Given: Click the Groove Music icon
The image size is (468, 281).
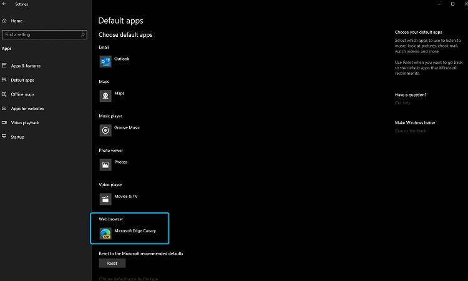Looking at the screenshot, I should tap(105, 131).
